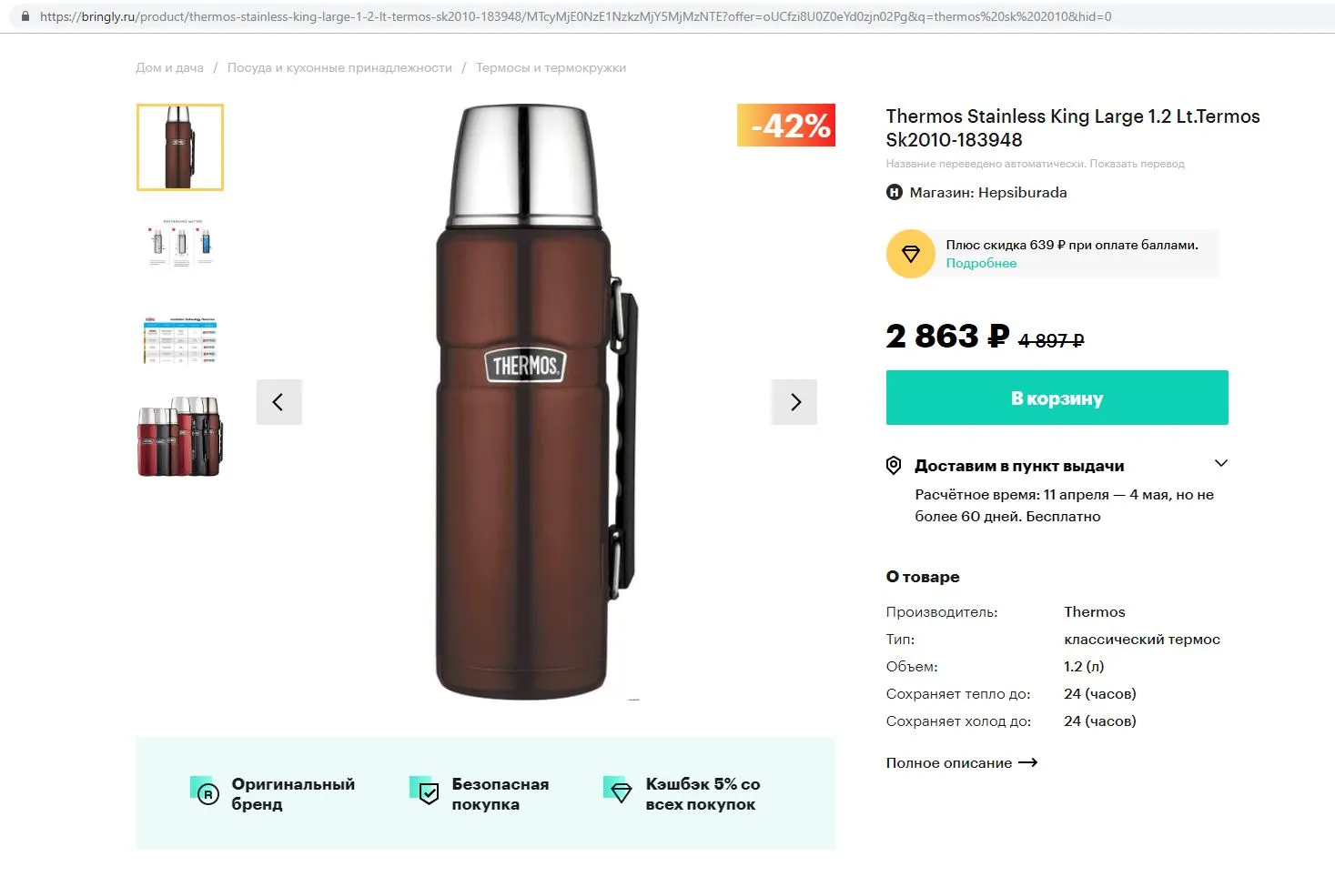Screen dimensions: 1335x887
Task: Click the cashback 5% diamond icon
Action: click(618, 791)
